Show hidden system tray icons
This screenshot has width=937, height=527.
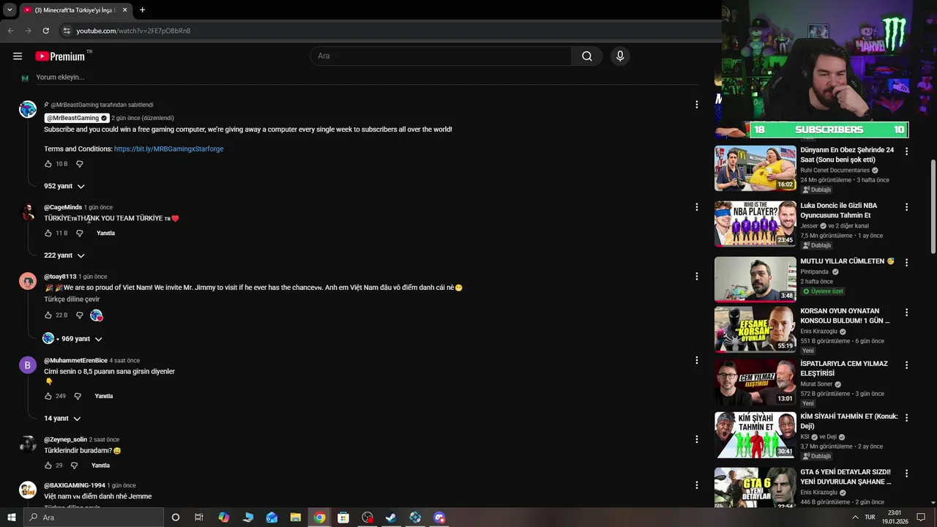pos(855,517)
